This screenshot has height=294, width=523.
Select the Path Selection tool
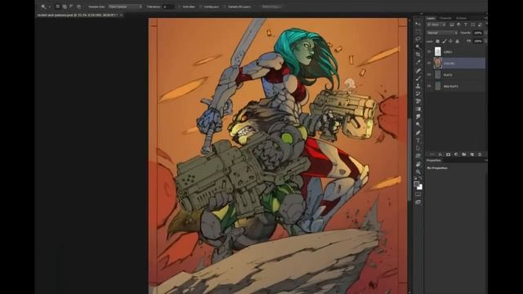pyautogui.click(x=418, y=148)
